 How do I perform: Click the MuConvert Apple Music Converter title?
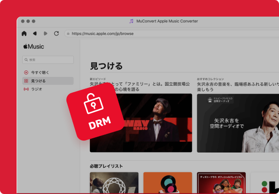167,21
